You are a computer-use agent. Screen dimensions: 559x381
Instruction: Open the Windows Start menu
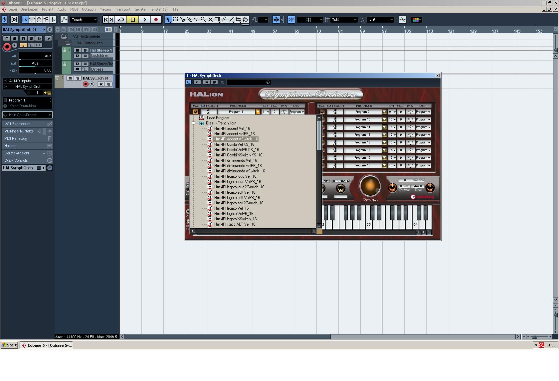point(9,345)
